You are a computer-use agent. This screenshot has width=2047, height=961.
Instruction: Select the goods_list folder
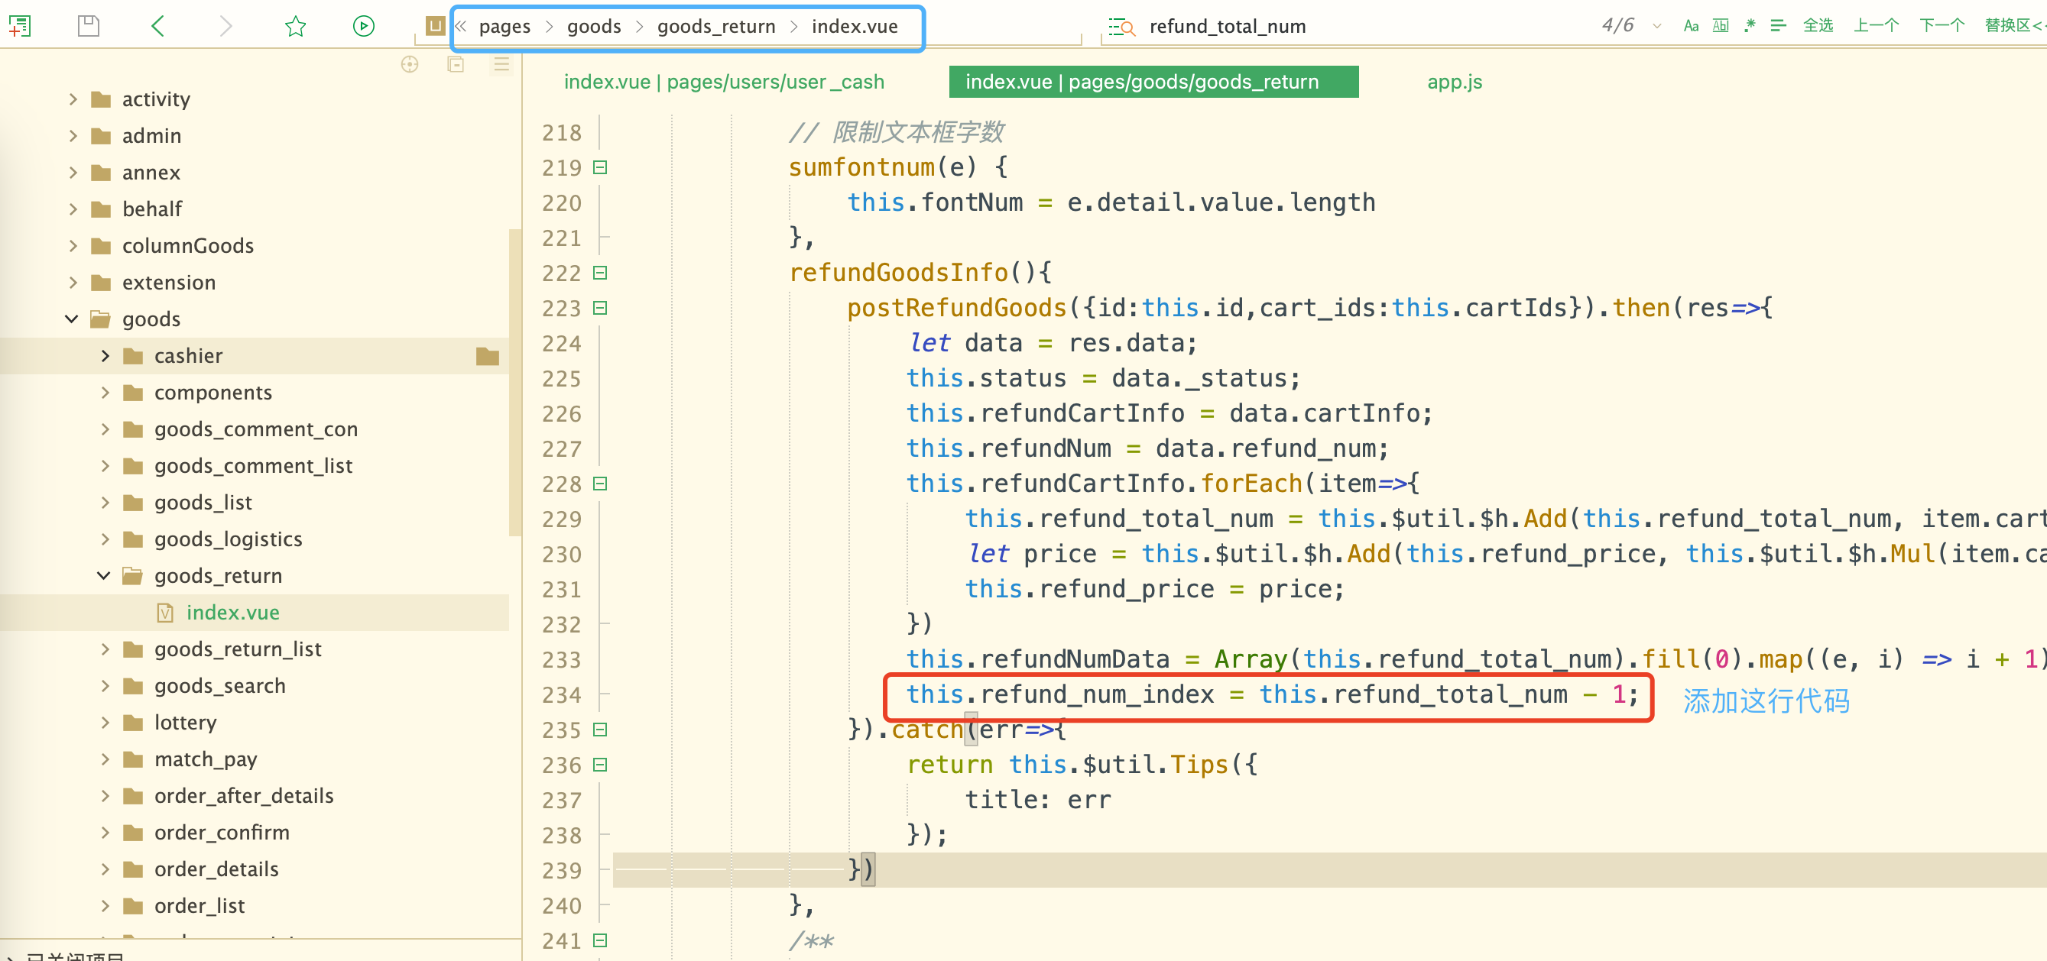click(x=203, y=503)
